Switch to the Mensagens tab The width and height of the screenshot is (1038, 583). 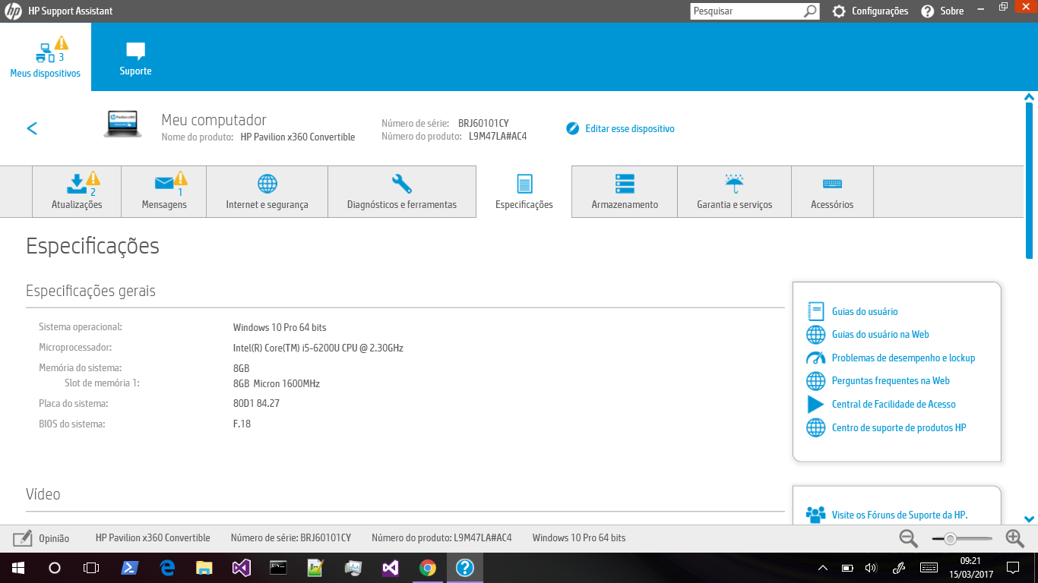point(164,191)
